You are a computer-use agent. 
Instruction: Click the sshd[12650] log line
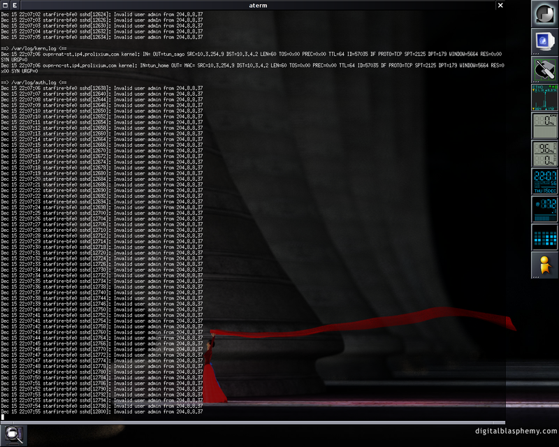(102, 111)
